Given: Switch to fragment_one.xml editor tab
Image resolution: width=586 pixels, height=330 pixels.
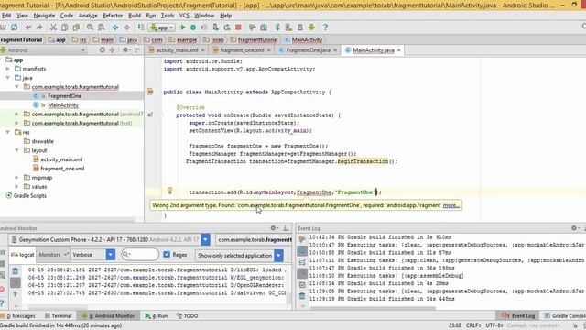Looking at the screenshot, I should tap(242, 50).
